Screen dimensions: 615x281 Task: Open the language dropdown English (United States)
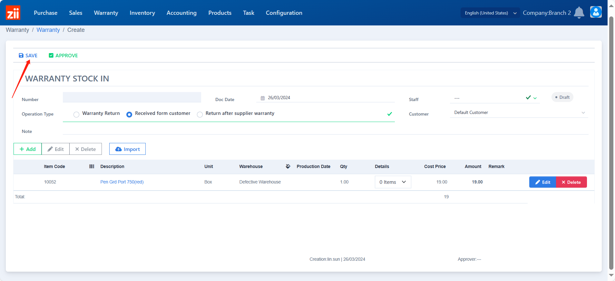[x=490, y=13]
